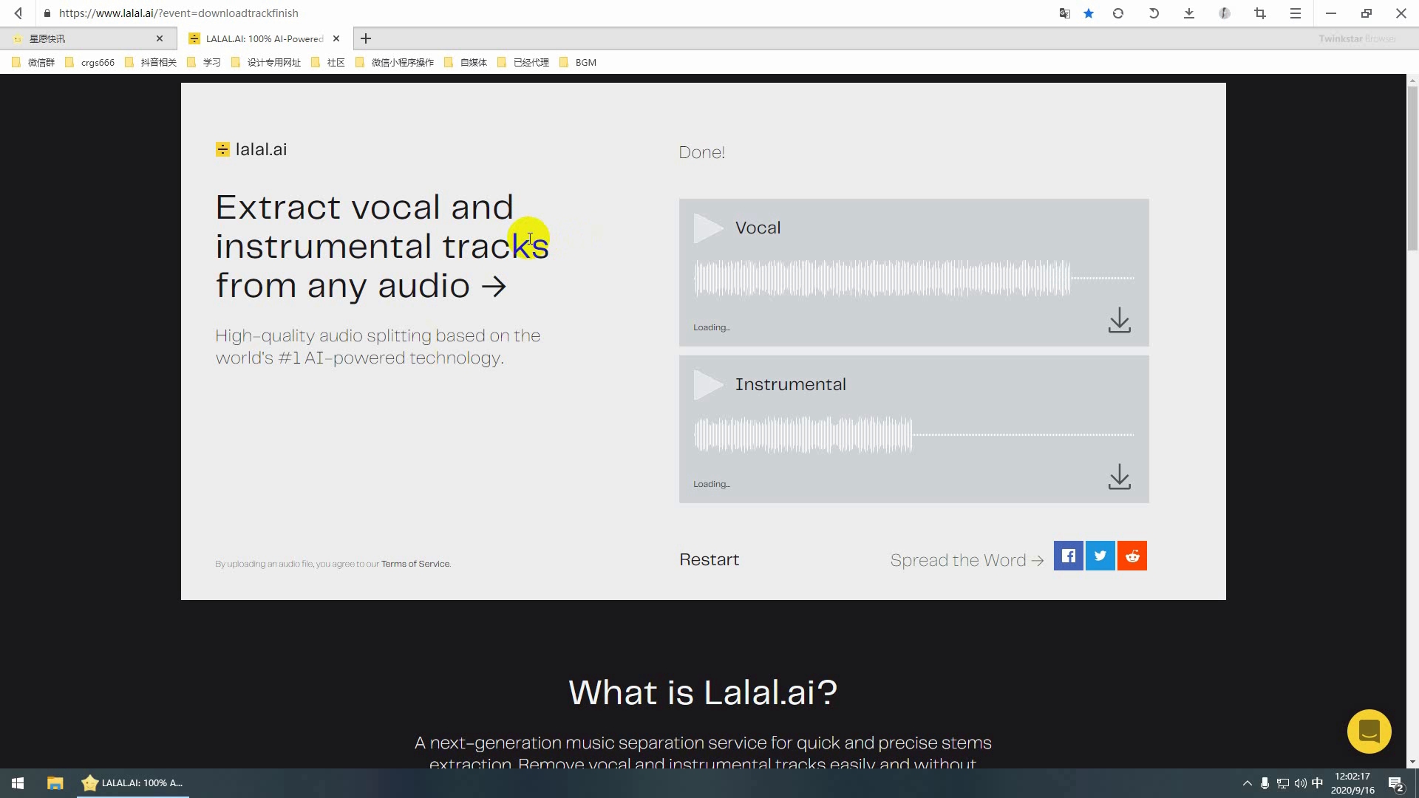This screenshot has height=798, width=1419.
Task: Open the browser downloads
Action: (x=1189, y=13)
